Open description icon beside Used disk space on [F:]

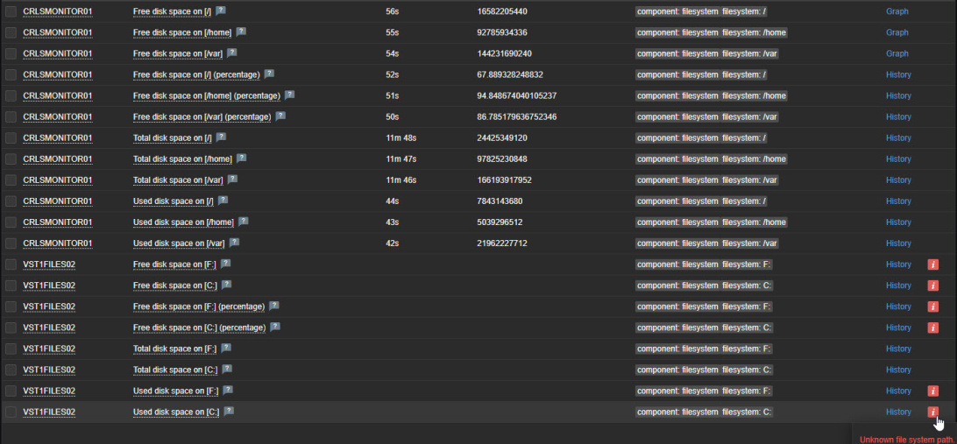228,390
